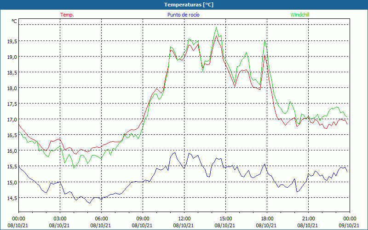Click the 16,5 y-axis value
This screenshot has height=230, width=368.
pyautogui.click(x=12, y=135)
